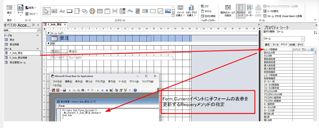Open the ツール(T) menu in VBA

(x=122, y=81)
